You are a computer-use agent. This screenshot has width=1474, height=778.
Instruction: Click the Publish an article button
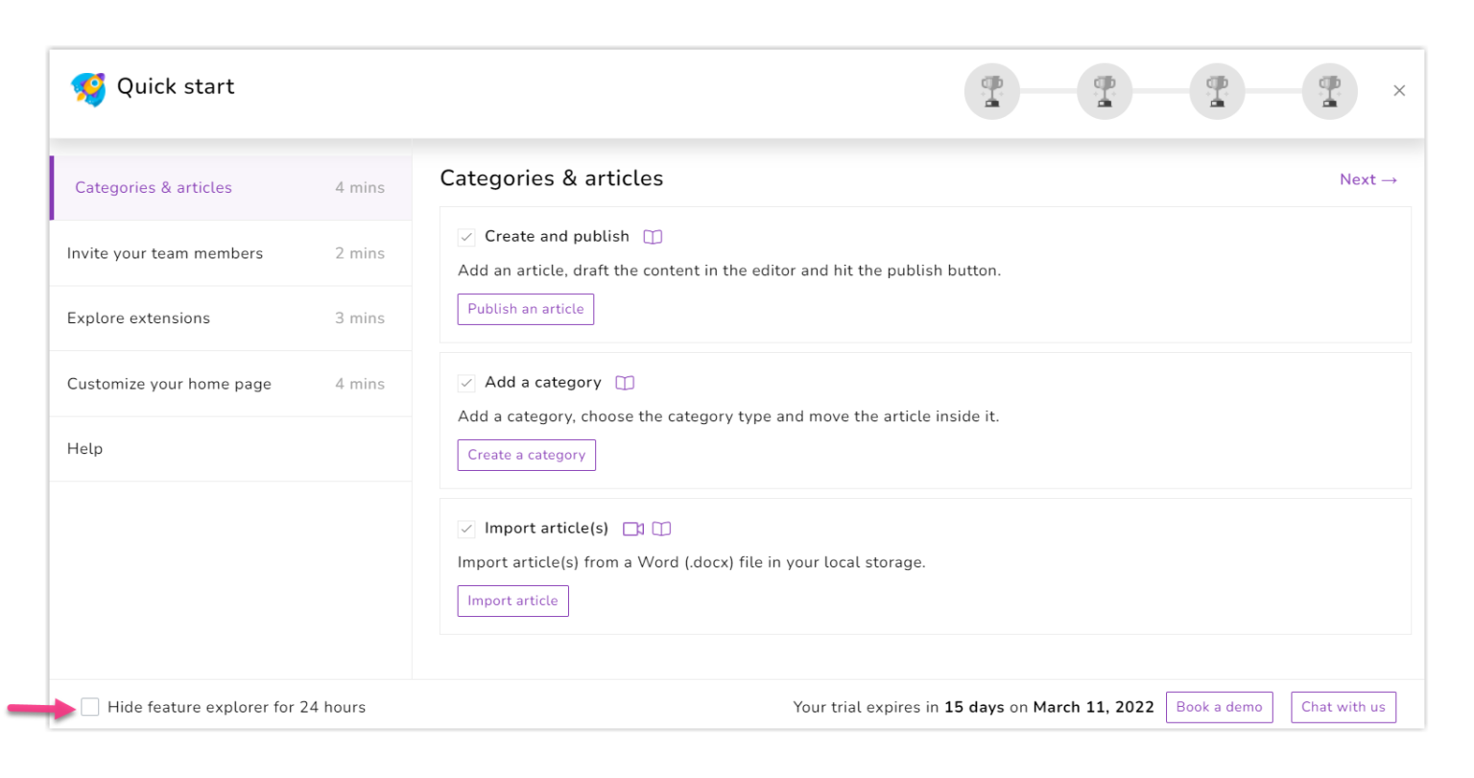tap(525, 309)
